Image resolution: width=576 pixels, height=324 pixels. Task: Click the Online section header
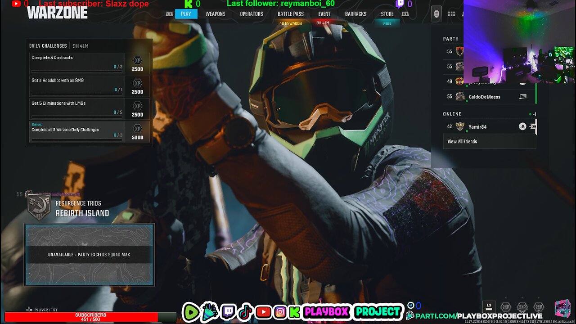point(452,114)
